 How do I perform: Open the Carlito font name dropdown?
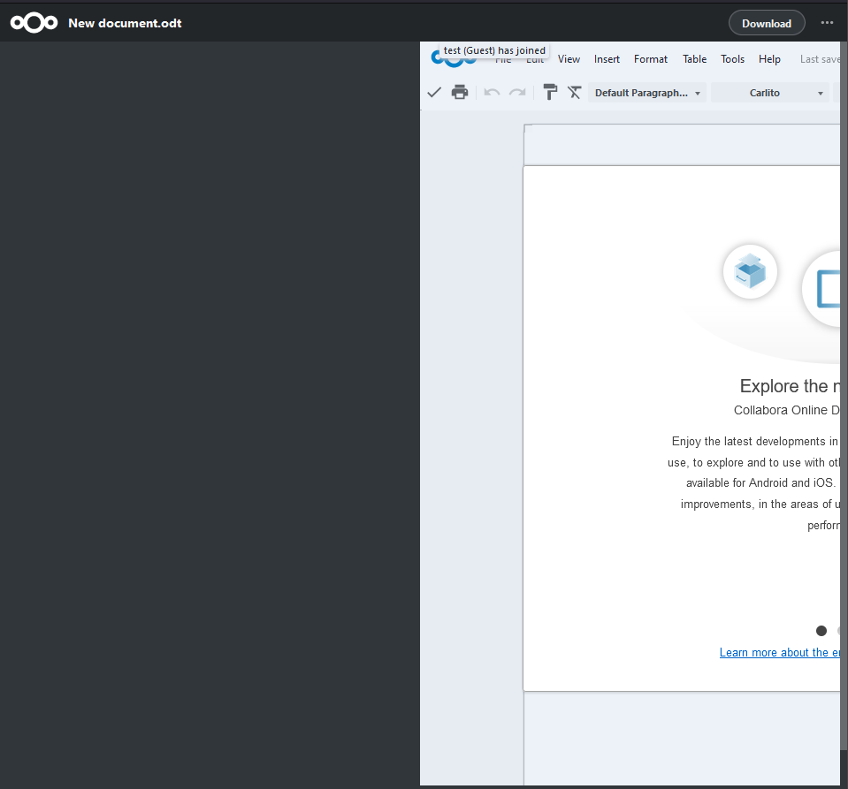(x=770, y=93)
